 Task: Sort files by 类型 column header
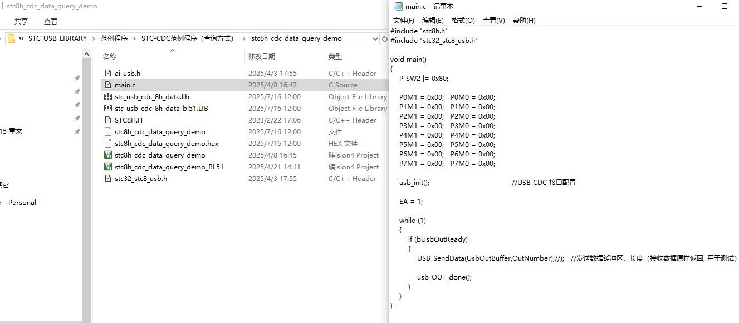335,56
